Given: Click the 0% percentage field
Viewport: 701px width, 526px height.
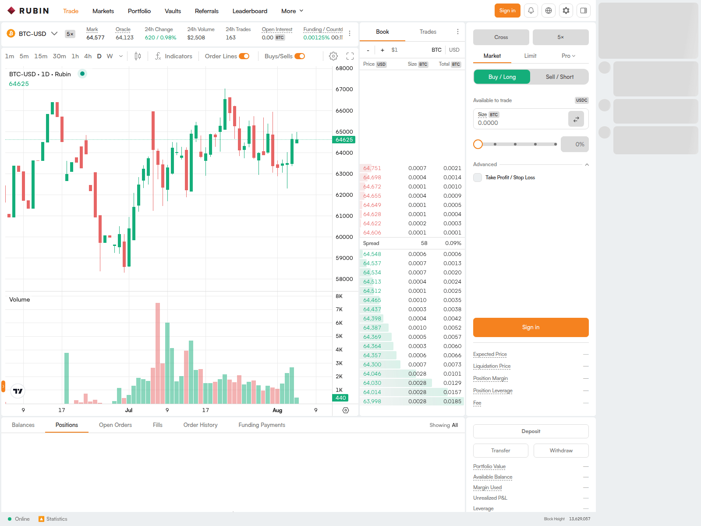Looking at the screenshot, I should [x=575, y=144].
